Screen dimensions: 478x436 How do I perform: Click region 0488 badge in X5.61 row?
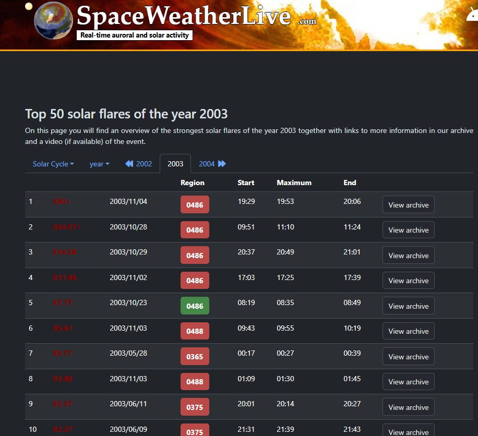pos(195,331)
